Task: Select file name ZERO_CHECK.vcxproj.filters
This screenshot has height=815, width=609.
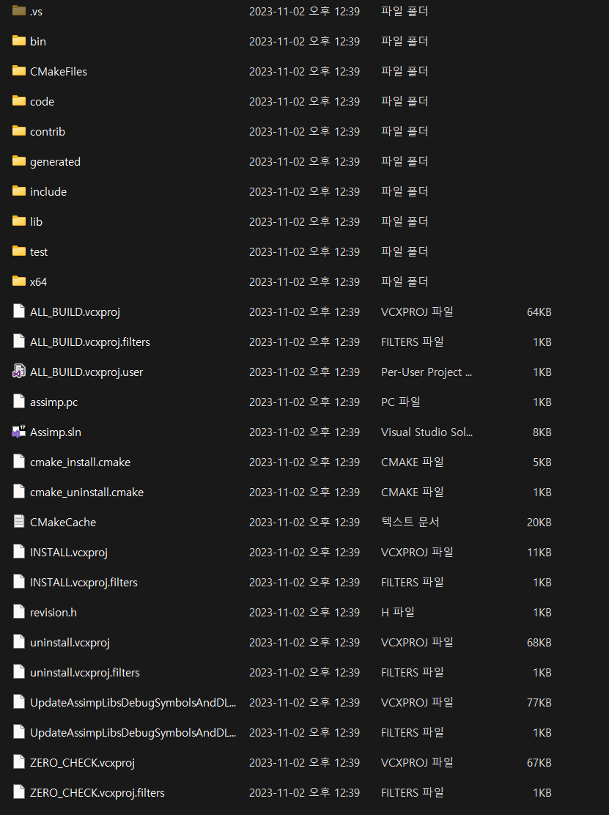Action: click(97, 793)
